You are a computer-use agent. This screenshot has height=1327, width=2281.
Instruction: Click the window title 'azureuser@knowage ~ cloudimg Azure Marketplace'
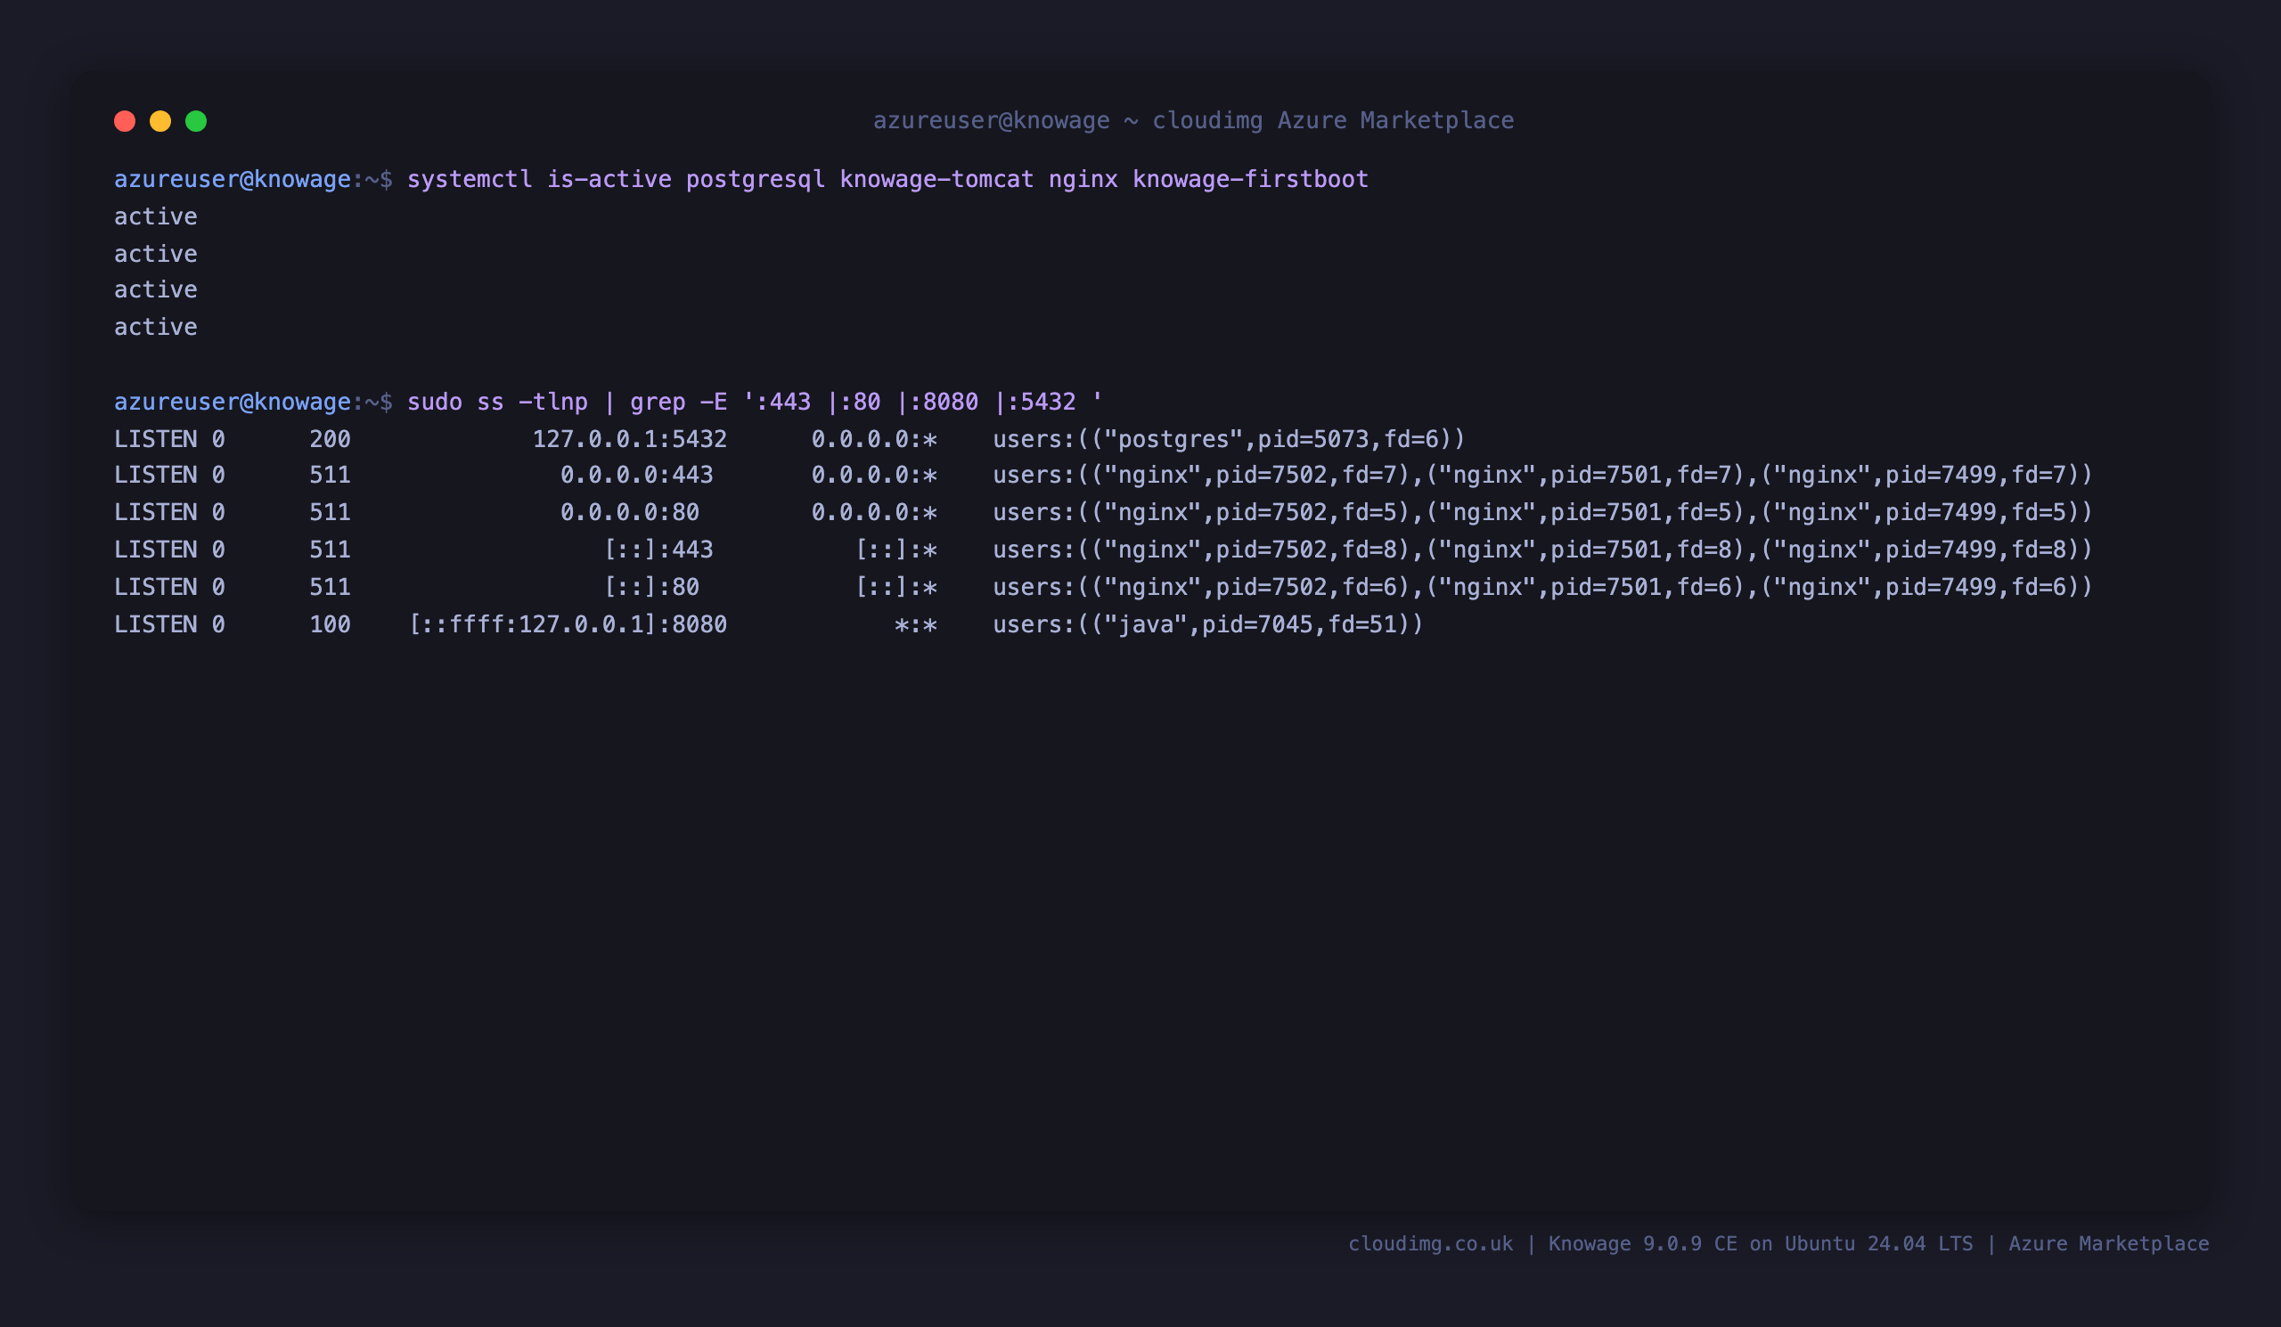[x=1193, y=120]
